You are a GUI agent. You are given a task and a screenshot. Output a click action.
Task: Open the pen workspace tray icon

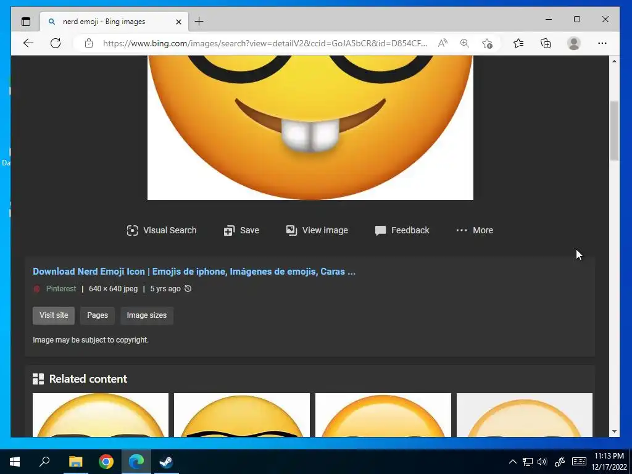559,462
